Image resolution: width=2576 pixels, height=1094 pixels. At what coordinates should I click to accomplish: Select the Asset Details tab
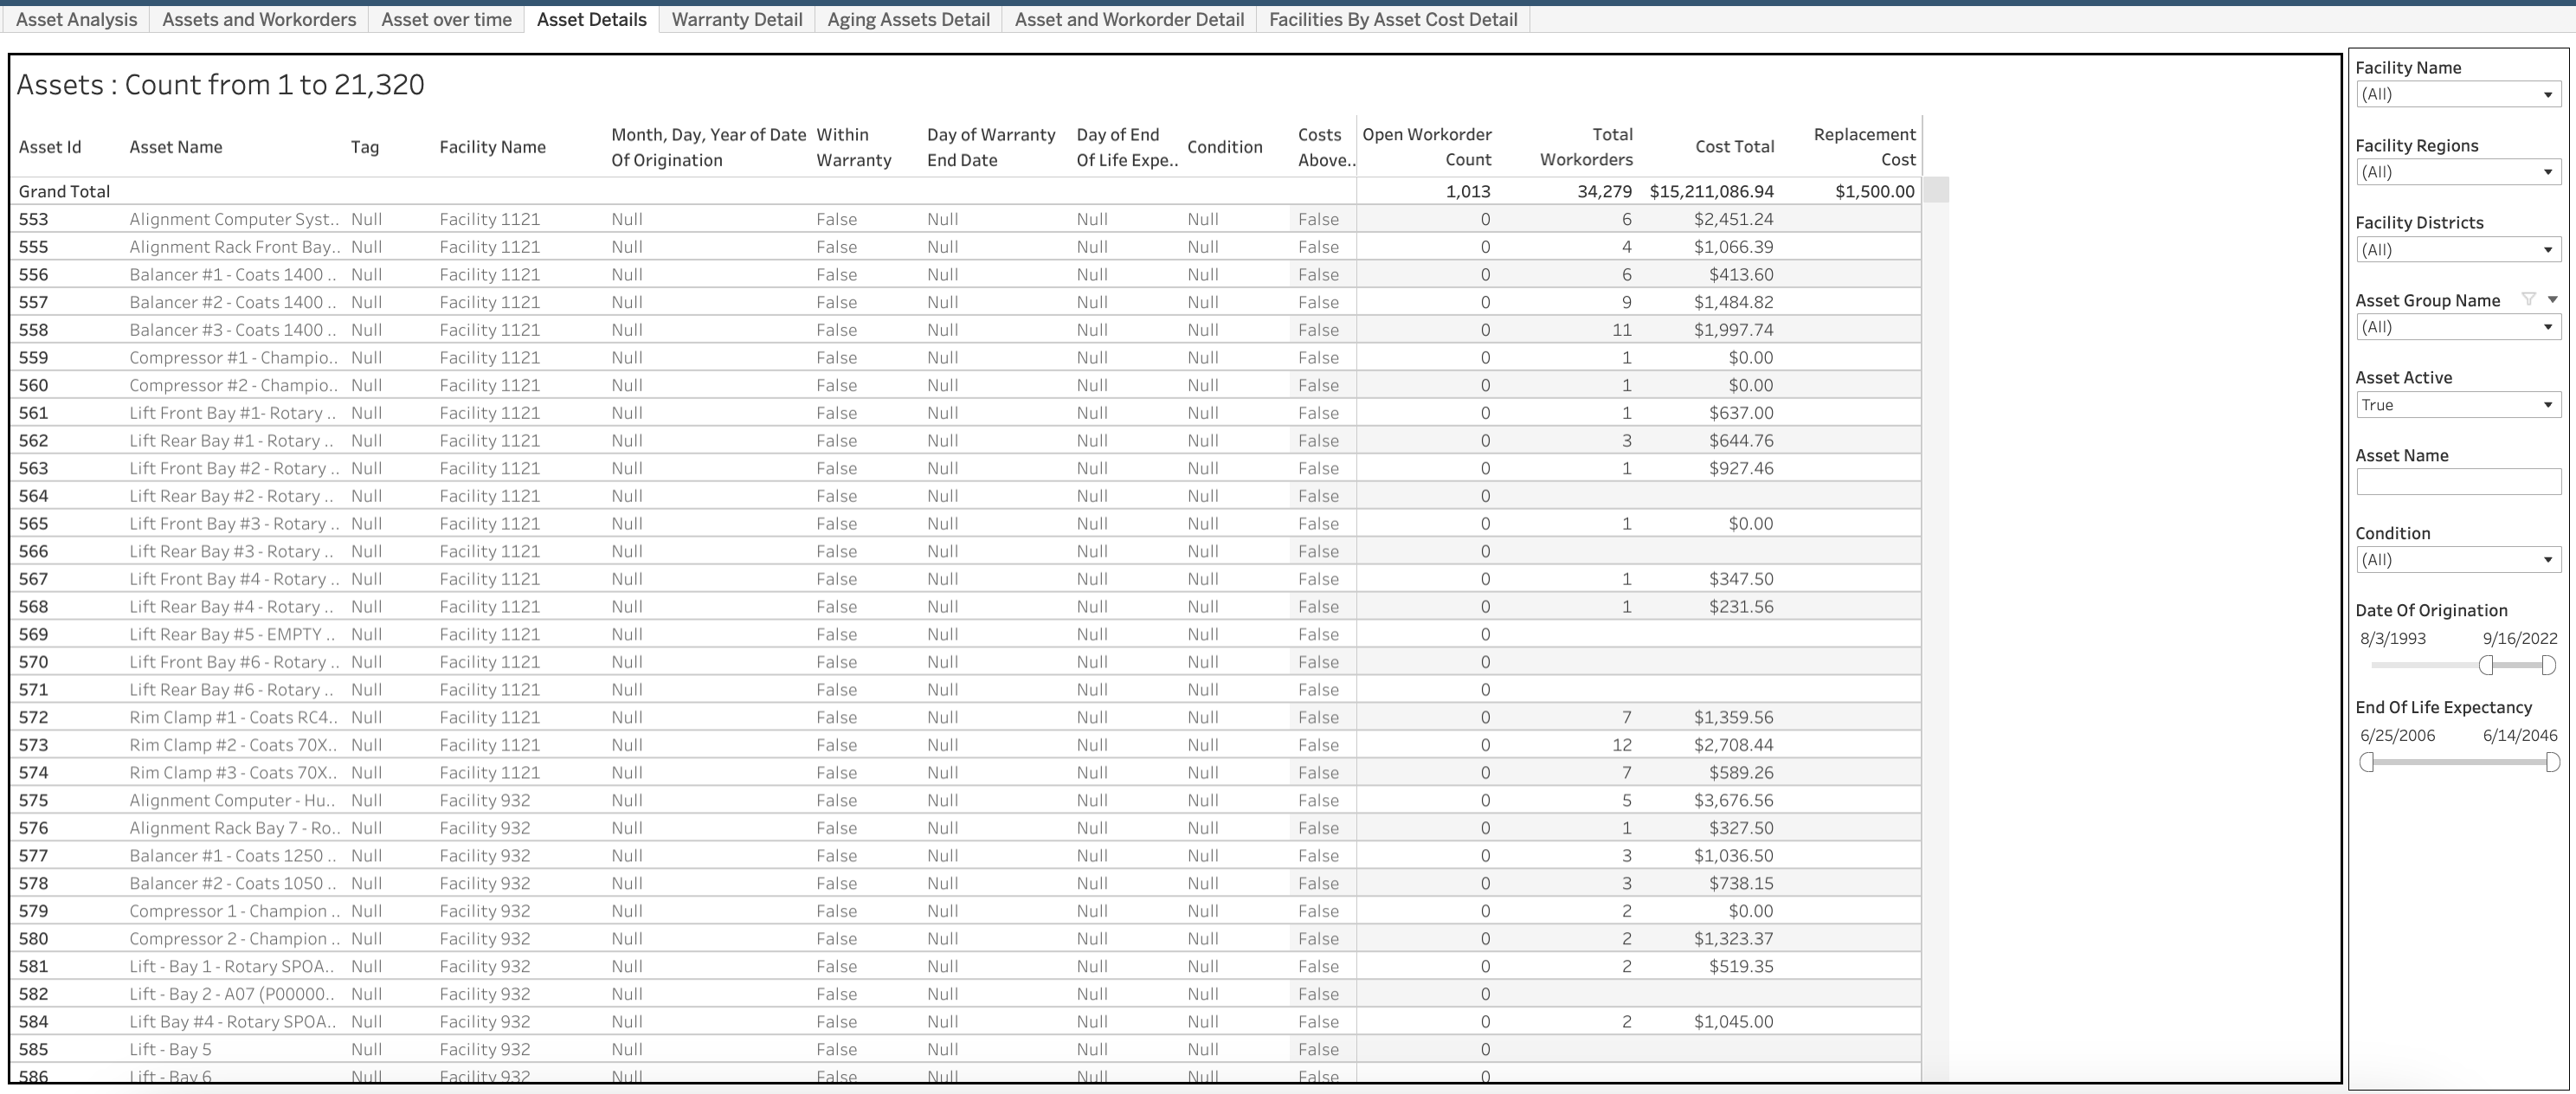coord(592,19)
